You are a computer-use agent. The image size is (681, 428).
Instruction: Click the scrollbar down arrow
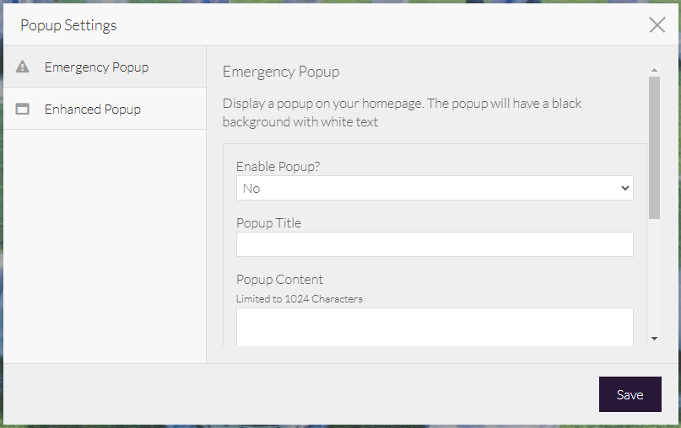[x=654, y=338]
